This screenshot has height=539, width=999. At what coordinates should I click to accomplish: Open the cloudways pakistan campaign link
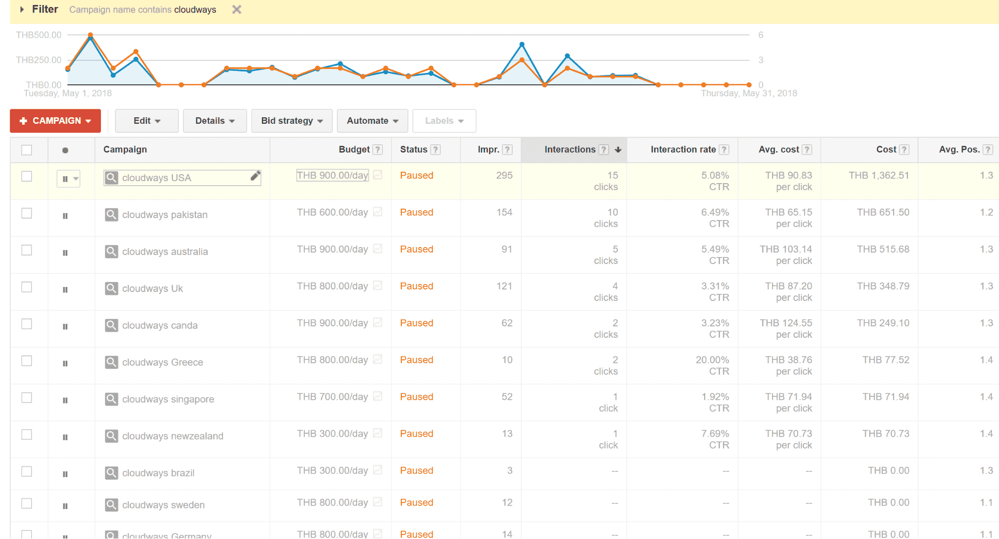(165, 215)
